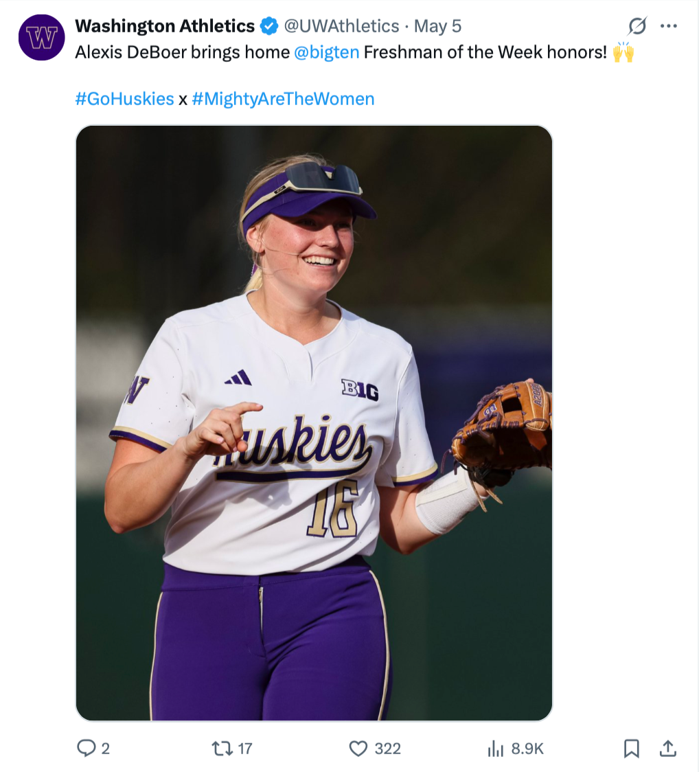Viewport: 699px width, 772px height.
Task: Open the @bigten mention link
Action: [326, 53]
